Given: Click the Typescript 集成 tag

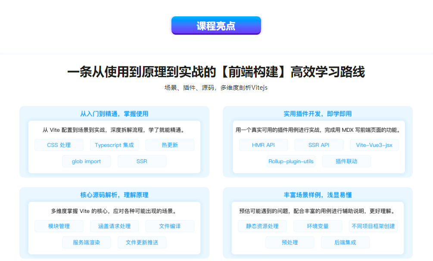Looking at the screenshot, I should click(x=114, y=145).
